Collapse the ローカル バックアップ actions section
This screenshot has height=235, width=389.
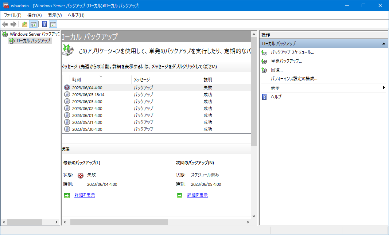click(384, 44)
